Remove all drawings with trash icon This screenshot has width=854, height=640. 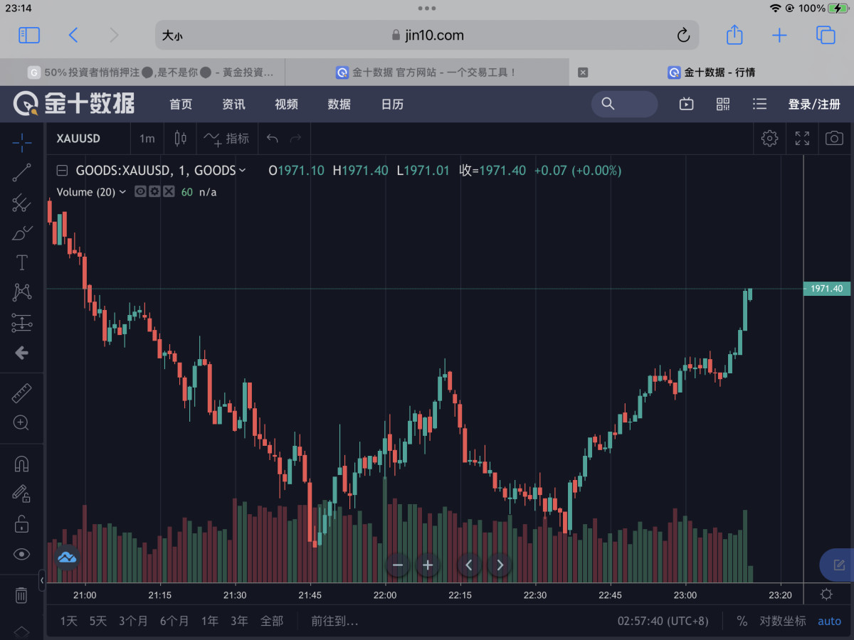[21, 595]
